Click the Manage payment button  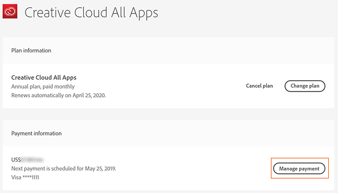[299, 168]
